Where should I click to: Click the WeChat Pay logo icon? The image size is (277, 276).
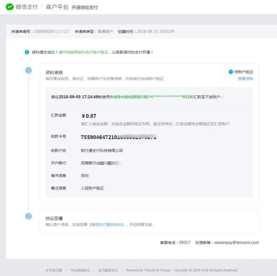coord(10,7)
